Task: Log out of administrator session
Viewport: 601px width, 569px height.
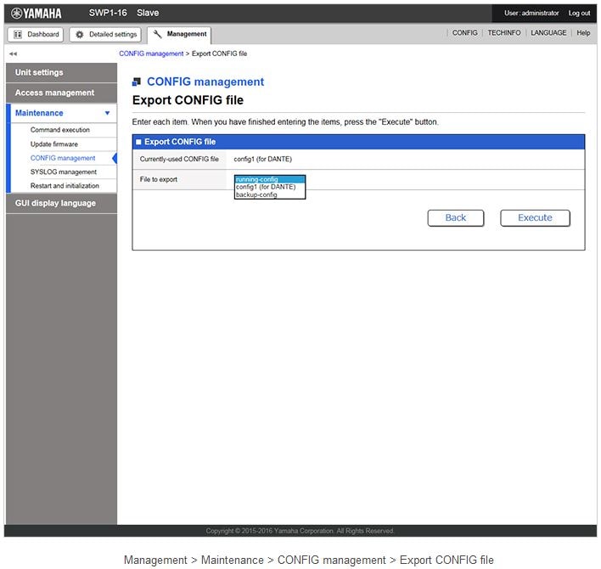Action: [579, 13]
